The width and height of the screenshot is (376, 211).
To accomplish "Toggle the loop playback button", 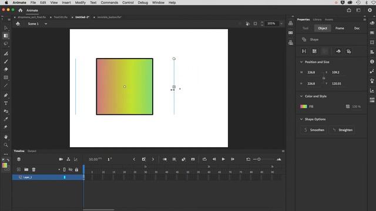I will point(204,159).
